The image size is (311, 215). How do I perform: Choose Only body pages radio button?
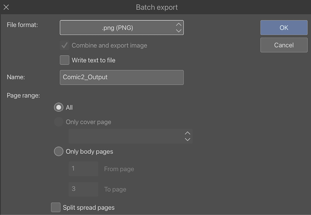pyautogui.click(x=59, y=151)
